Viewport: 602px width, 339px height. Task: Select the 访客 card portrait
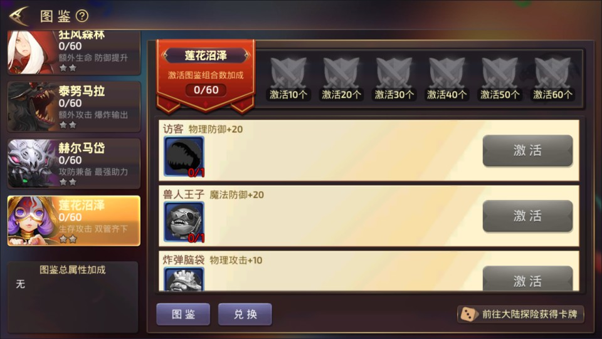184,157
